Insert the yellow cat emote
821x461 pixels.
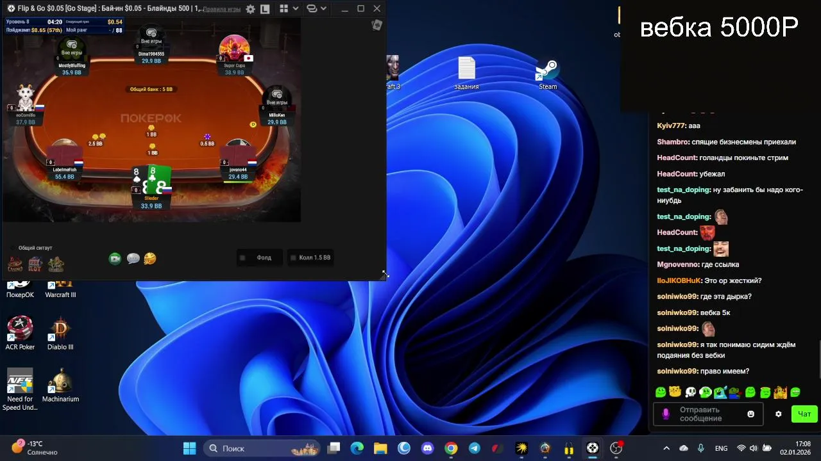click(675, 392)
